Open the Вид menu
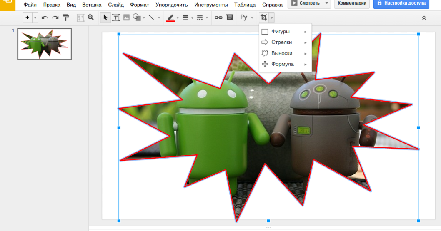The width and height of the screenshot is (441, 231). tap(71, 5)
